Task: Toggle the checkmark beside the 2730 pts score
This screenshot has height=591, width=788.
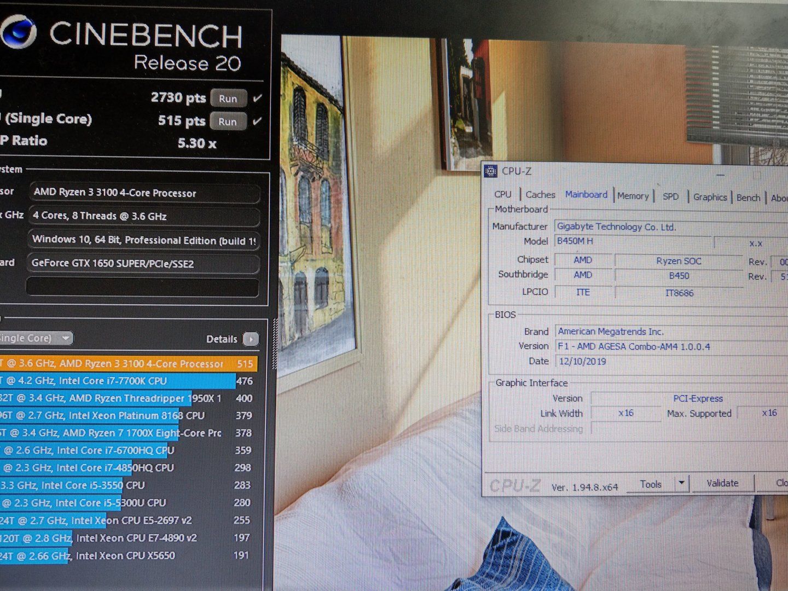Action: 257,99
